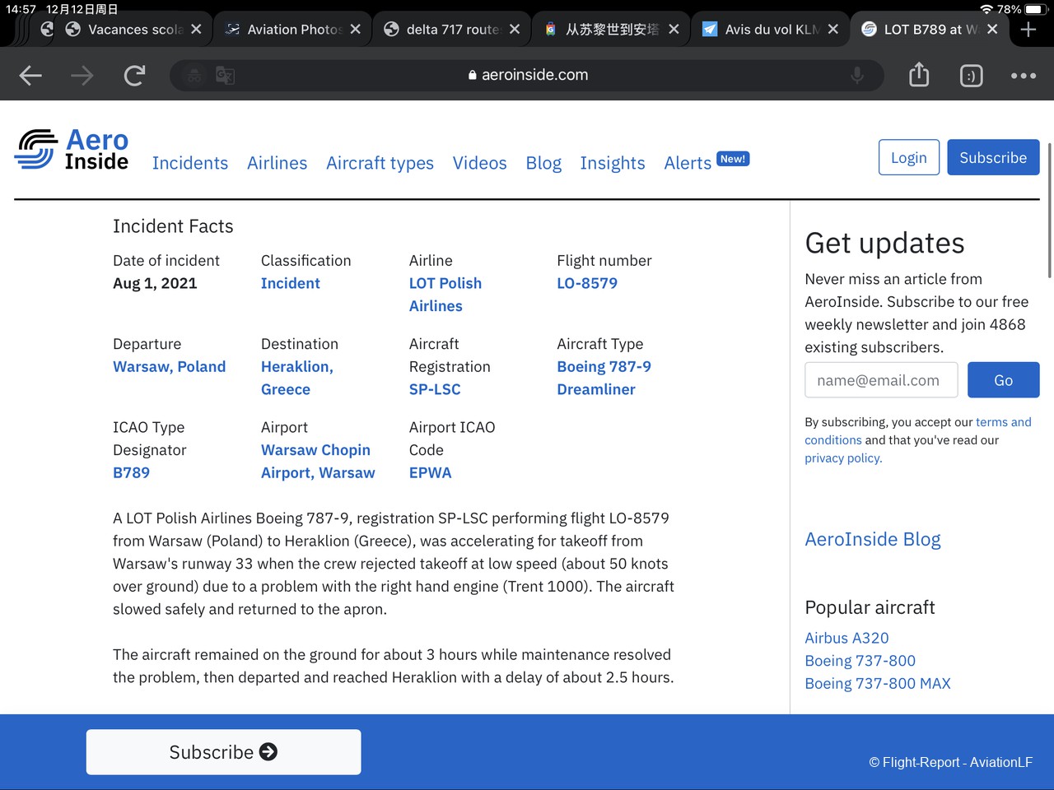The height and width of the screenshot is (790, 1054).
Task: Close the Avis du vol KLM tab
Action: tap(833, 29)
